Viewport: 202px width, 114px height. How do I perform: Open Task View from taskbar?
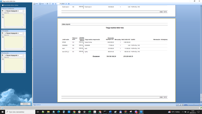click(38, 112)
